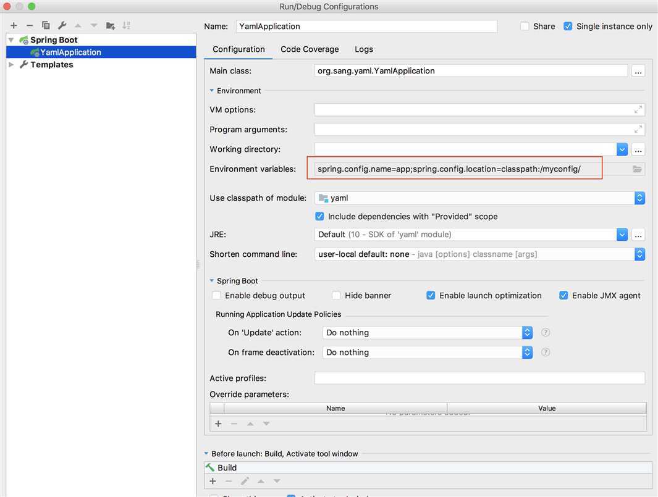Screen dimensions: 658x497
Task: Collapse the Spring Boot settings section
Action: click(x=211, y=280)
